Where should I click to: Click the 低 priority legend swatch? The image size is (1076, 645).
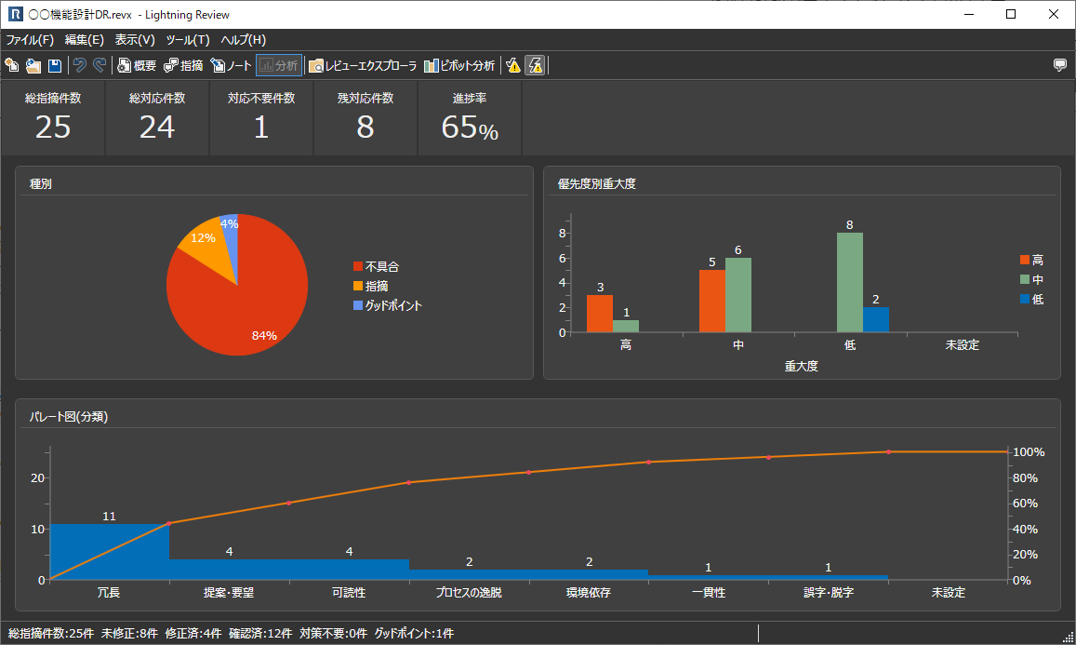pyautogui.click(x=1025, y=299)
